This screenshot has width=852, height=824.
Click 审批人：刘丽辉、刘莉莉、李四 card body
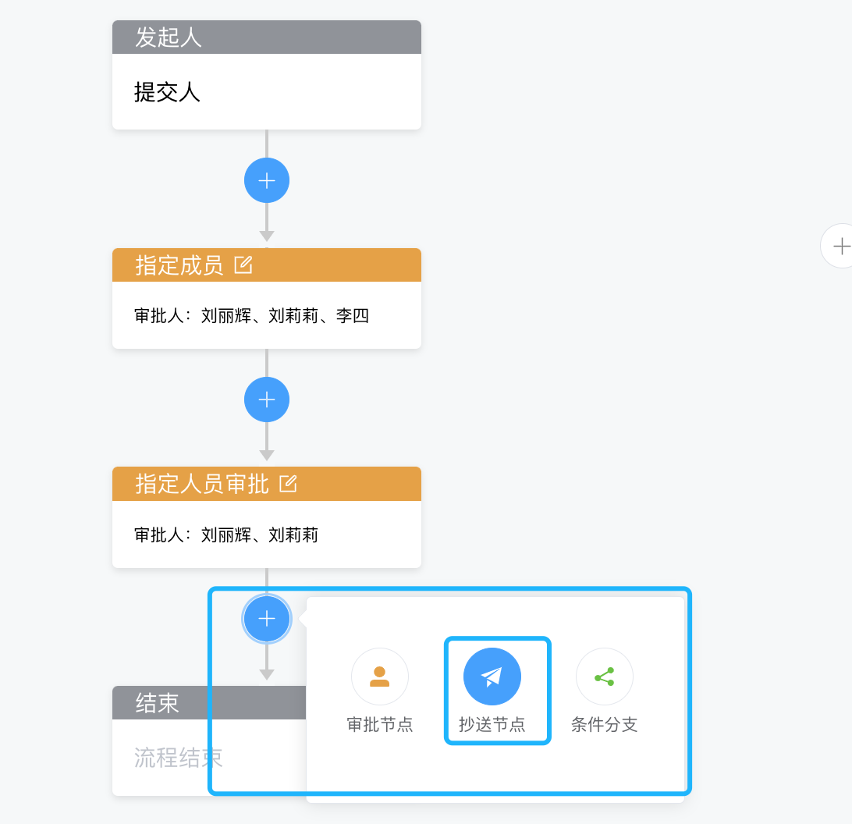tap(266, 315)
